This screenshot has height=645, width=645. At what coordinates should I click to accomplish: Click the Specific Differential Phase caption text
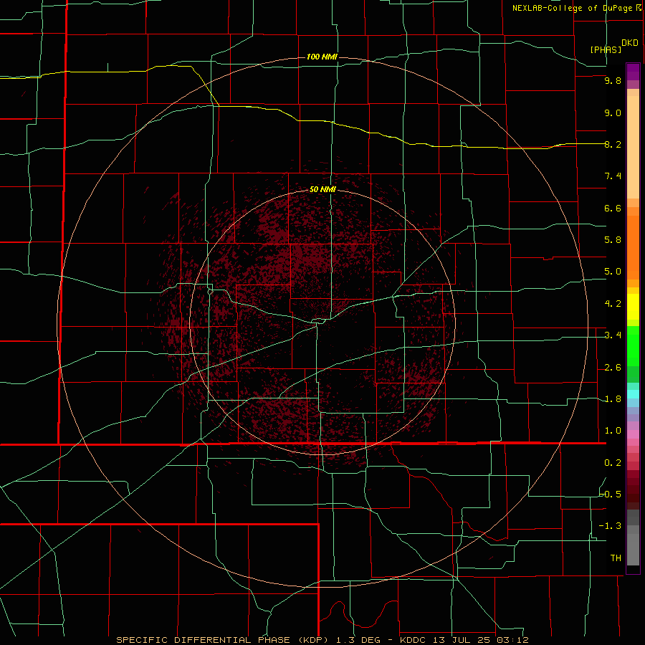[322, 640]
